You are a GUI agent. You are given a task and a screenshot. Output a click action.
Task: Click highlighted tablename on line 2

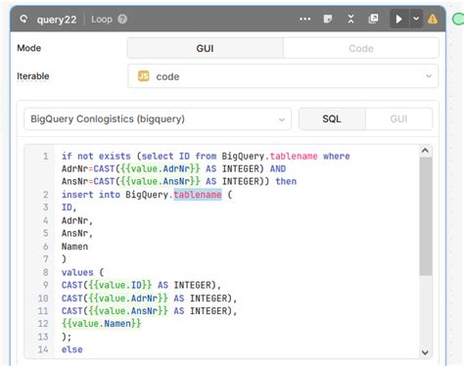click(x=198, y=195)
